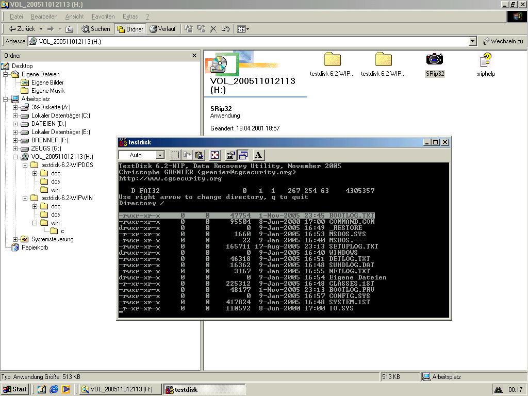The image size is (528, 396).
Task: Open font size Auto dropdown in testdisk
Action: click(160, 155)
